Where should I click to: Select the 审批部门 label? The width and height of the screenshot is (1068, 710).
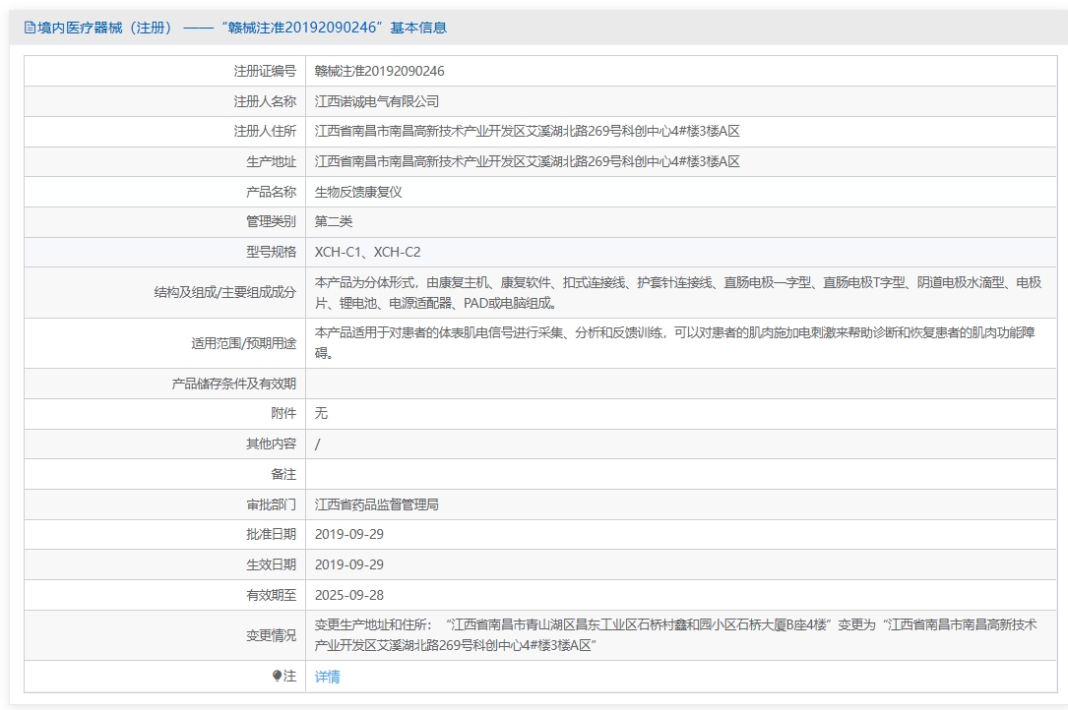[x=271, y=504]
